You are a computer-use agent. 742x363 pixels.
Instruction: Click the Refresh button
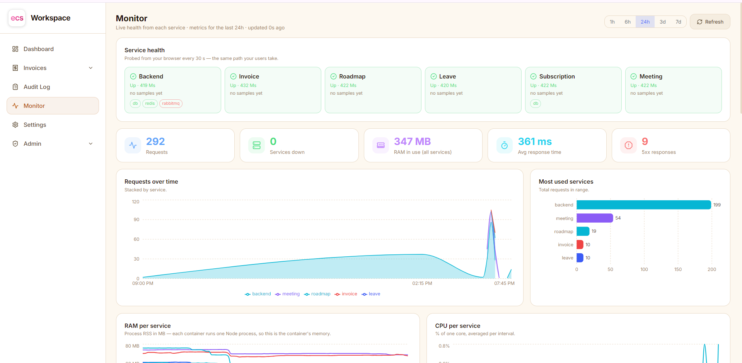[x=710, y=22]
